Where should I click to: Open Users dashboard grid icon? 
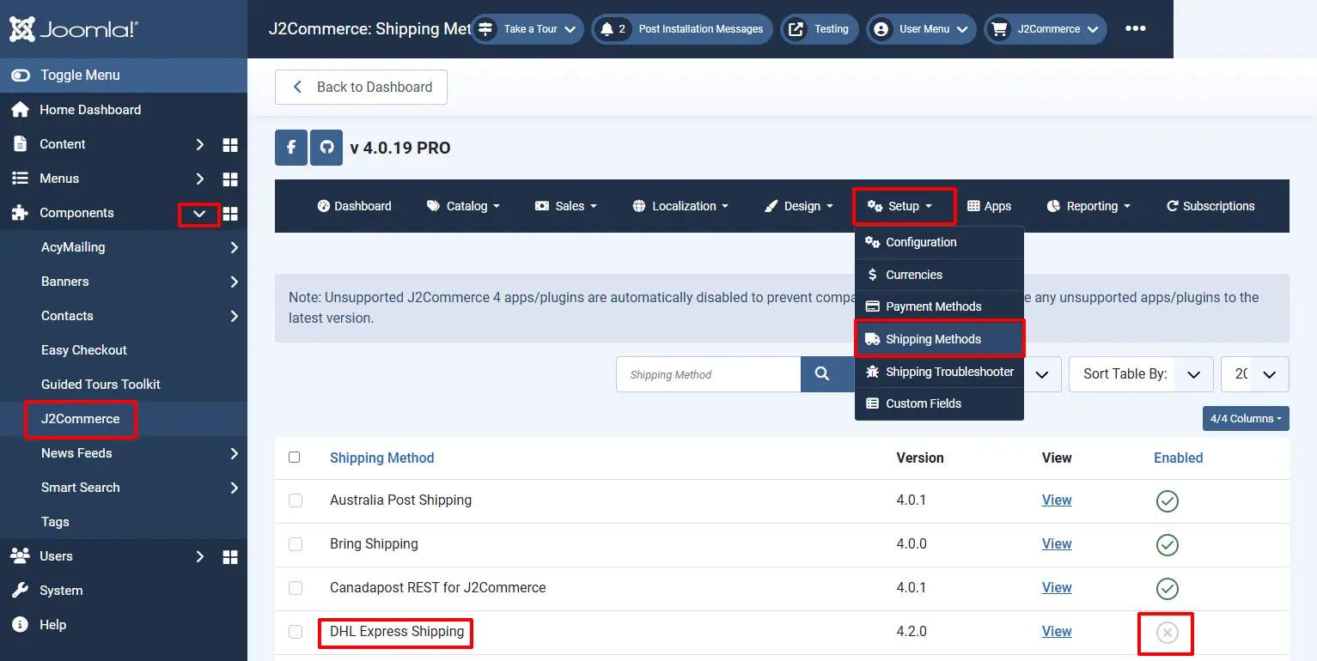[230, 557]
